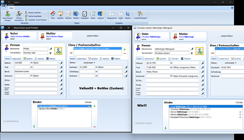The image size is (244, 140).
Task: Click Tod date field 11.06.1863
Action: [x=158, y=68]
